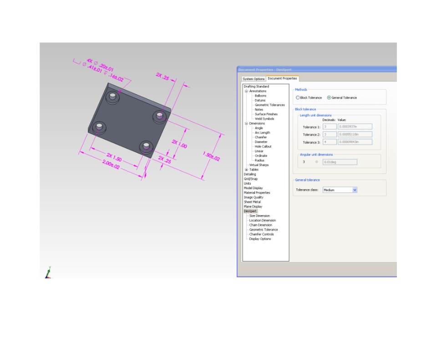Select the 4X hole callout annotation
Screen dimensions: 437x337
click(103, 70)
